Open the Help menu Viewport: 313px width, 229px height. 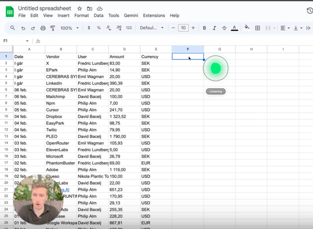click(x=174, y=16)
